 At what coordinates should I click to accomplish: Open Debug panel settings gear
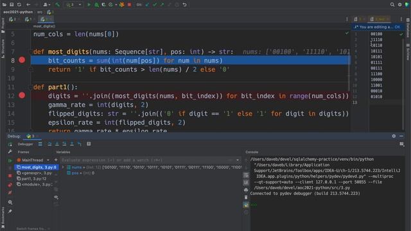click(x=394, y=136)
